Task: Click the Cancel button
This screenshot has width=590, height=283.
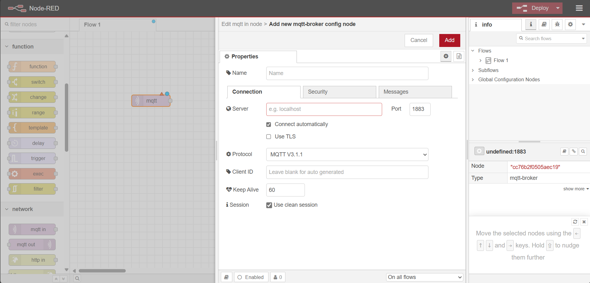Action: tap(419, 40)
